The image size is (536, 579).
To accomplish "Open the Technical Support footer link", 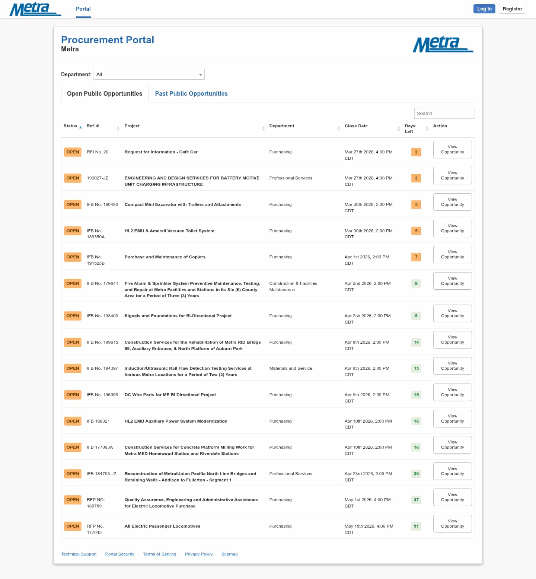I will [x=79, y=554].
